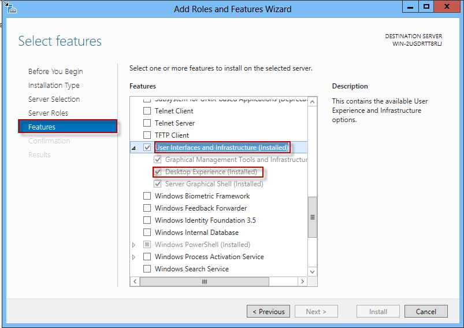Screen dimensions: 464x328
Task: Click the destination server name WIN-2UGDRTT8RLJ
Action: [x=417, y=43]
